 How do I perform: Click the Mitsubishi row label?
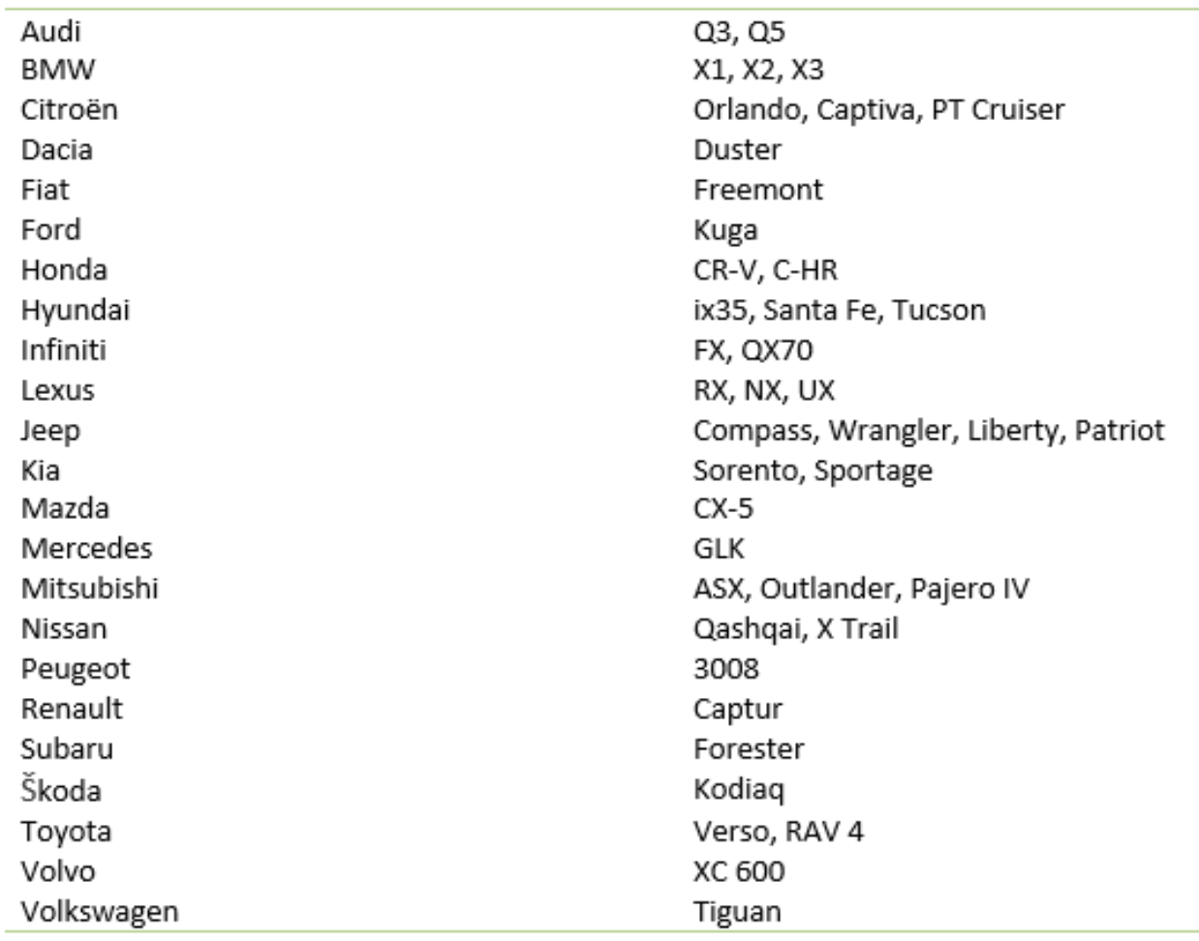(x=89, y=589)
